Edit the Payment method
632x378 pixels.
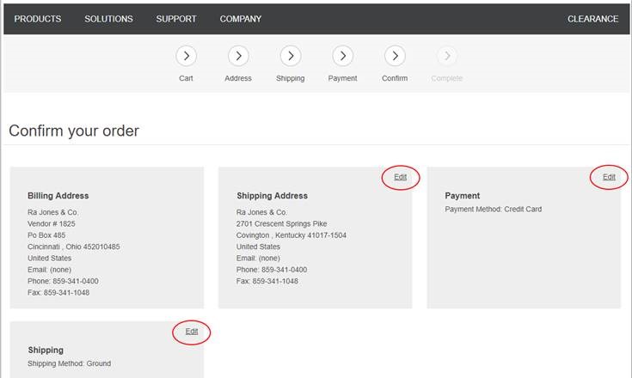[x=609, y=177]
